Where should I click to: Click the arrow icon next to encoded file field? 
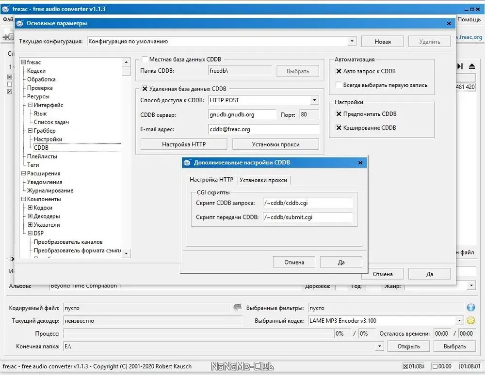(x=237, y=307)
